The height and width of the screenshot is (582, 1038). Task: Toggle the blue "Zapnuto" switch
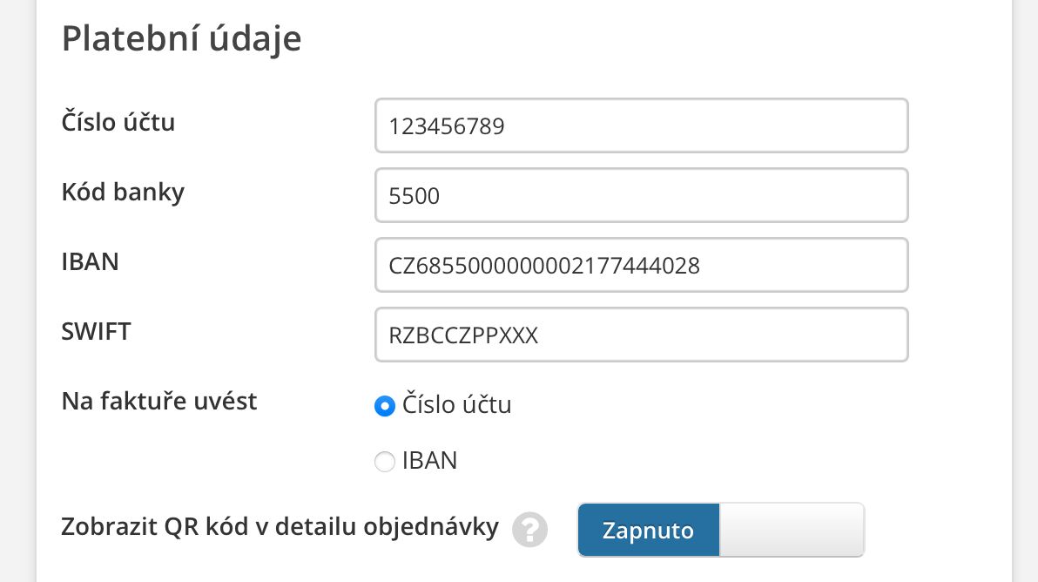[x=649, y=530]
